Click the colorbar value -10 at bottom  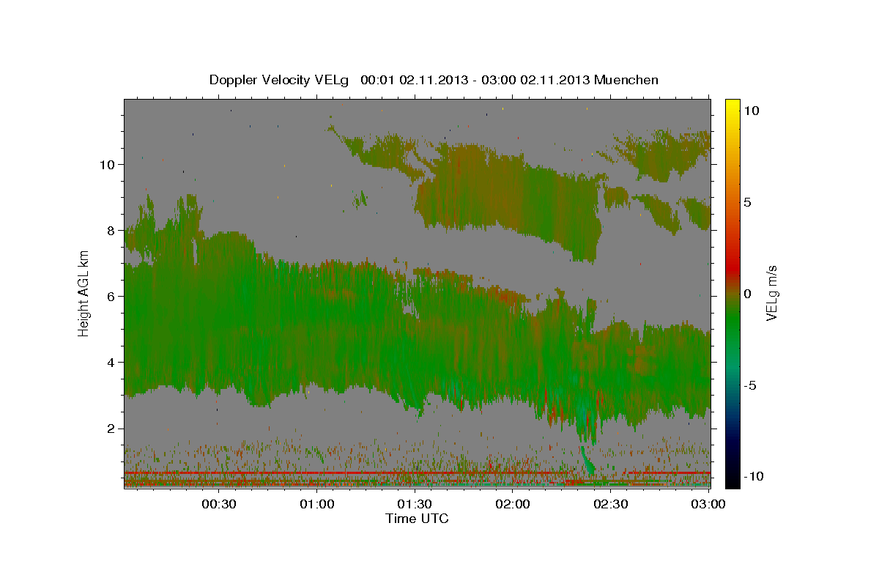click(x=754, y=477)
